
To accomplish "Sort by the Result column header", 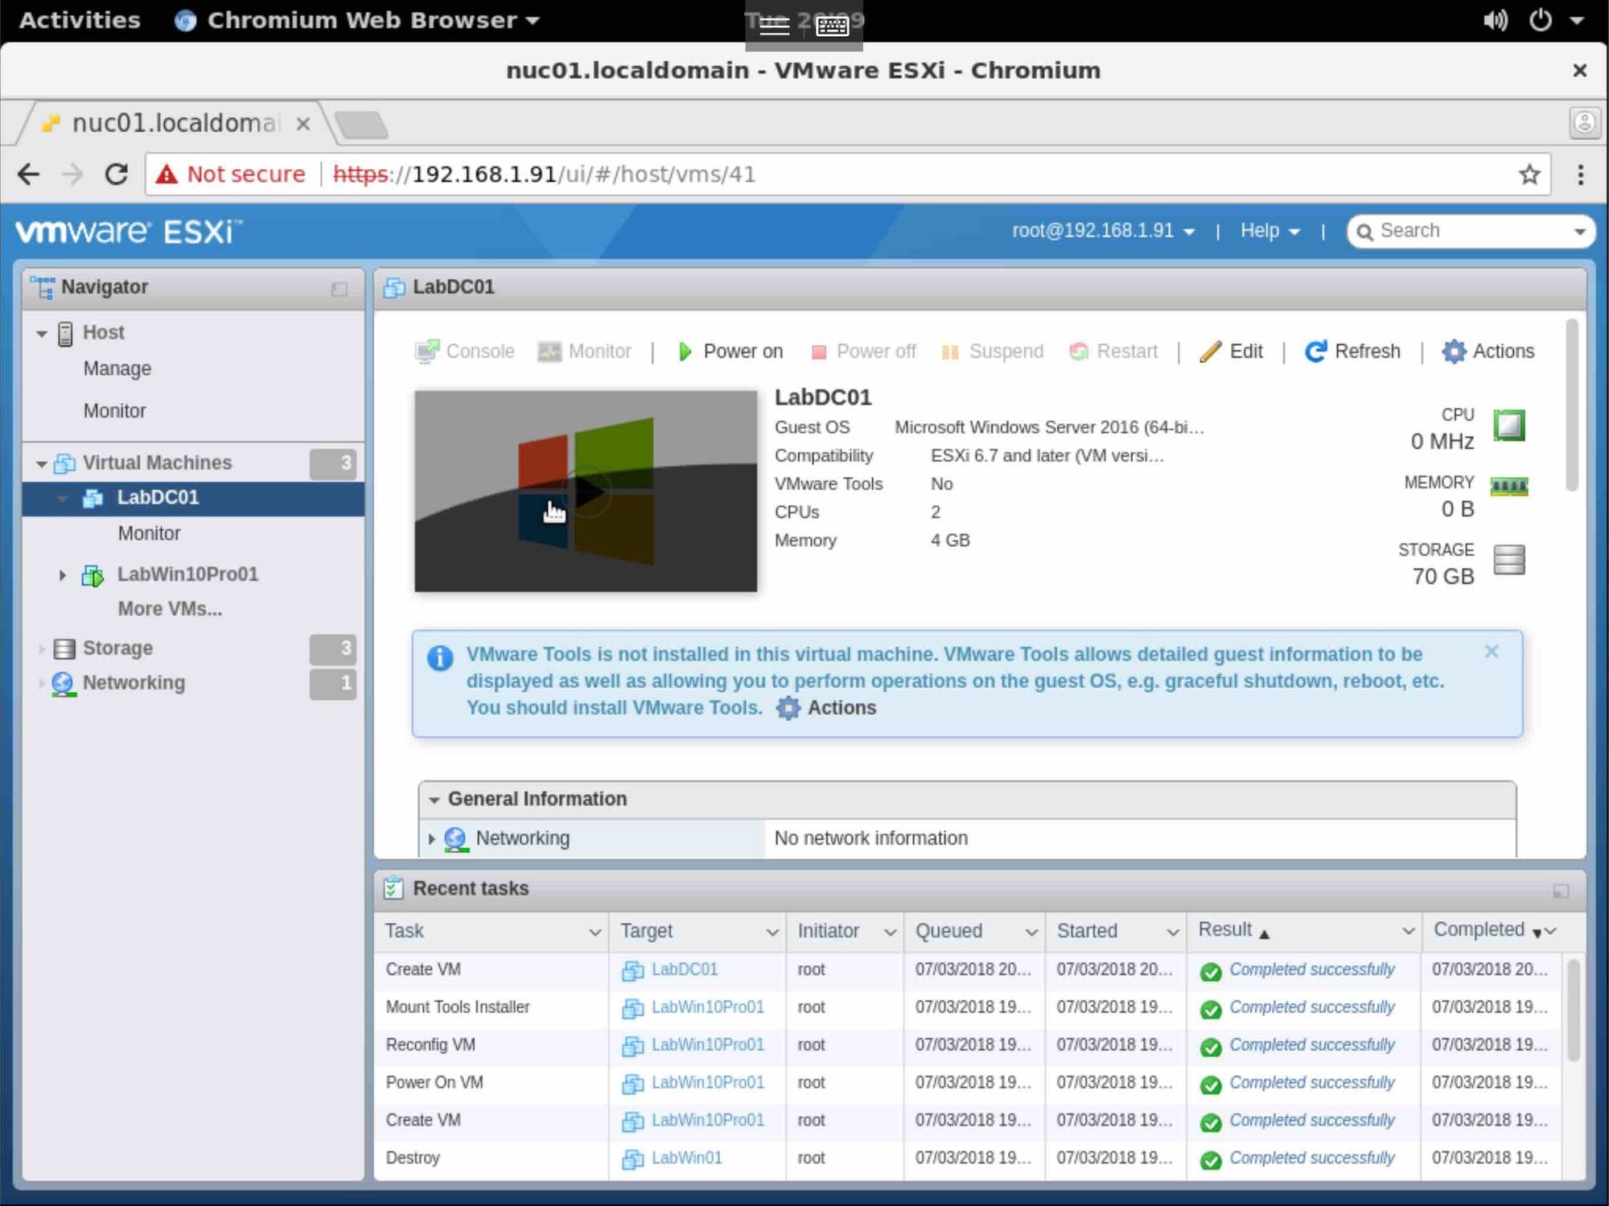I will pyautogui.click(x=1225, y=930).
